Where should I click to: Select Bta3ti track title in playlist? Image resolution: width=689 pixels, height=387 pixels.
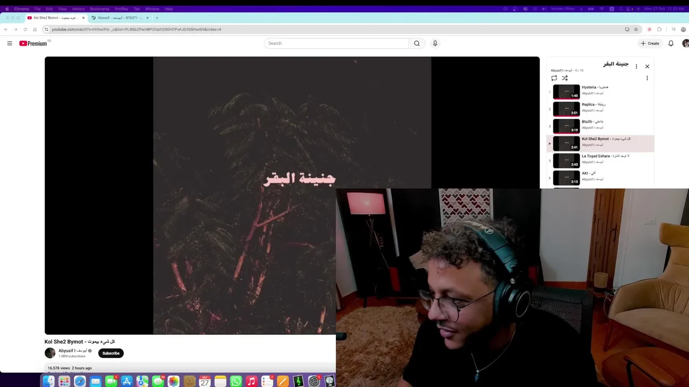point(592,121)
